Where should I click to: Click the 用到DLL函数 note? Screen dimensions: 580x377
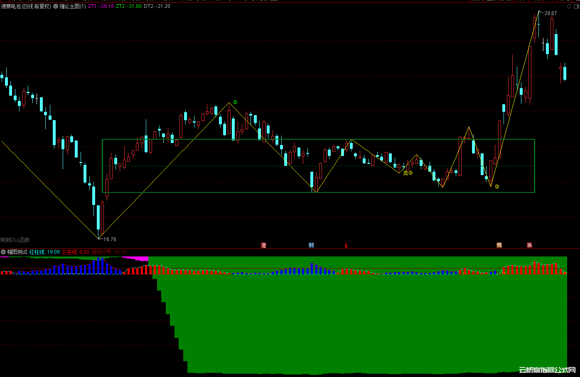click(x=15, y=240)
